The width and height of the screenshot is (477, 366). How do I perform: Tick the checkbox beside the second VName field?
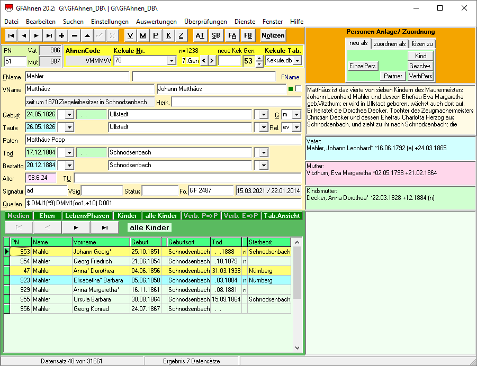298,88
